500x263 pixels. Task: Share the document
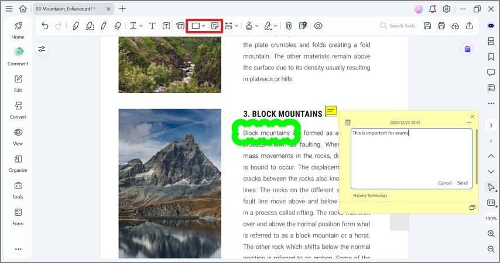470,26
